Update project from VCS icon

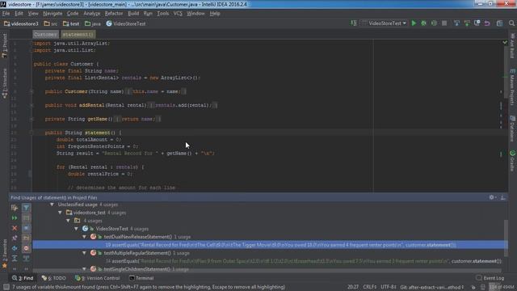[x=456, y=23]
